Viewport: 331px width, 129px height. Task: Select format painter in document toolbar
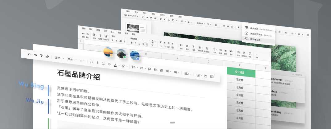pyautogui.click(x=41, y=56)
